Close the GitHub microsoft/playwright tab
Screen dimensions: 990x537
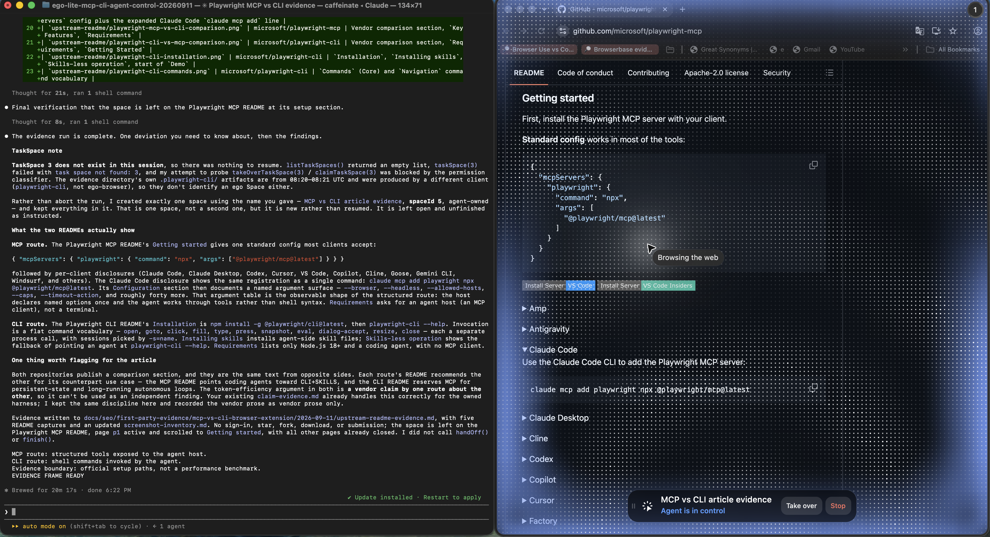click(x=665, y=9)
